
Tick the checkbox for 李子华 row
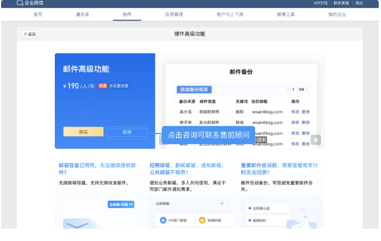pyautogui.click(x=175, y=122)
